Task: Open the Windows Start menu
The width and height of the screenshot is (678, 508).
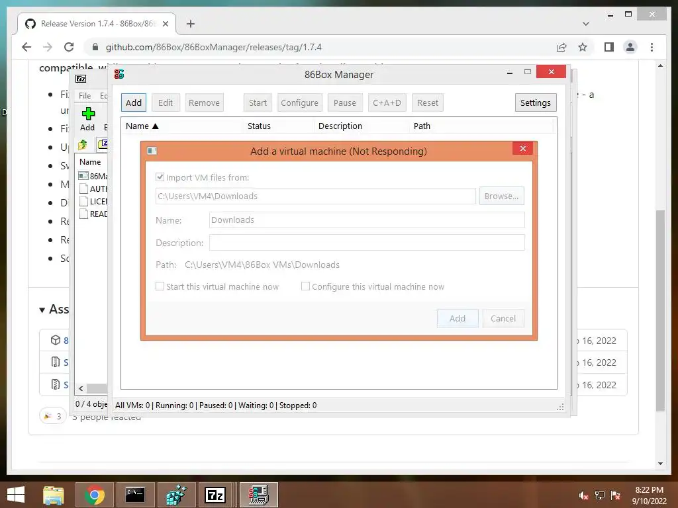Action: click(x=16, y=495)
